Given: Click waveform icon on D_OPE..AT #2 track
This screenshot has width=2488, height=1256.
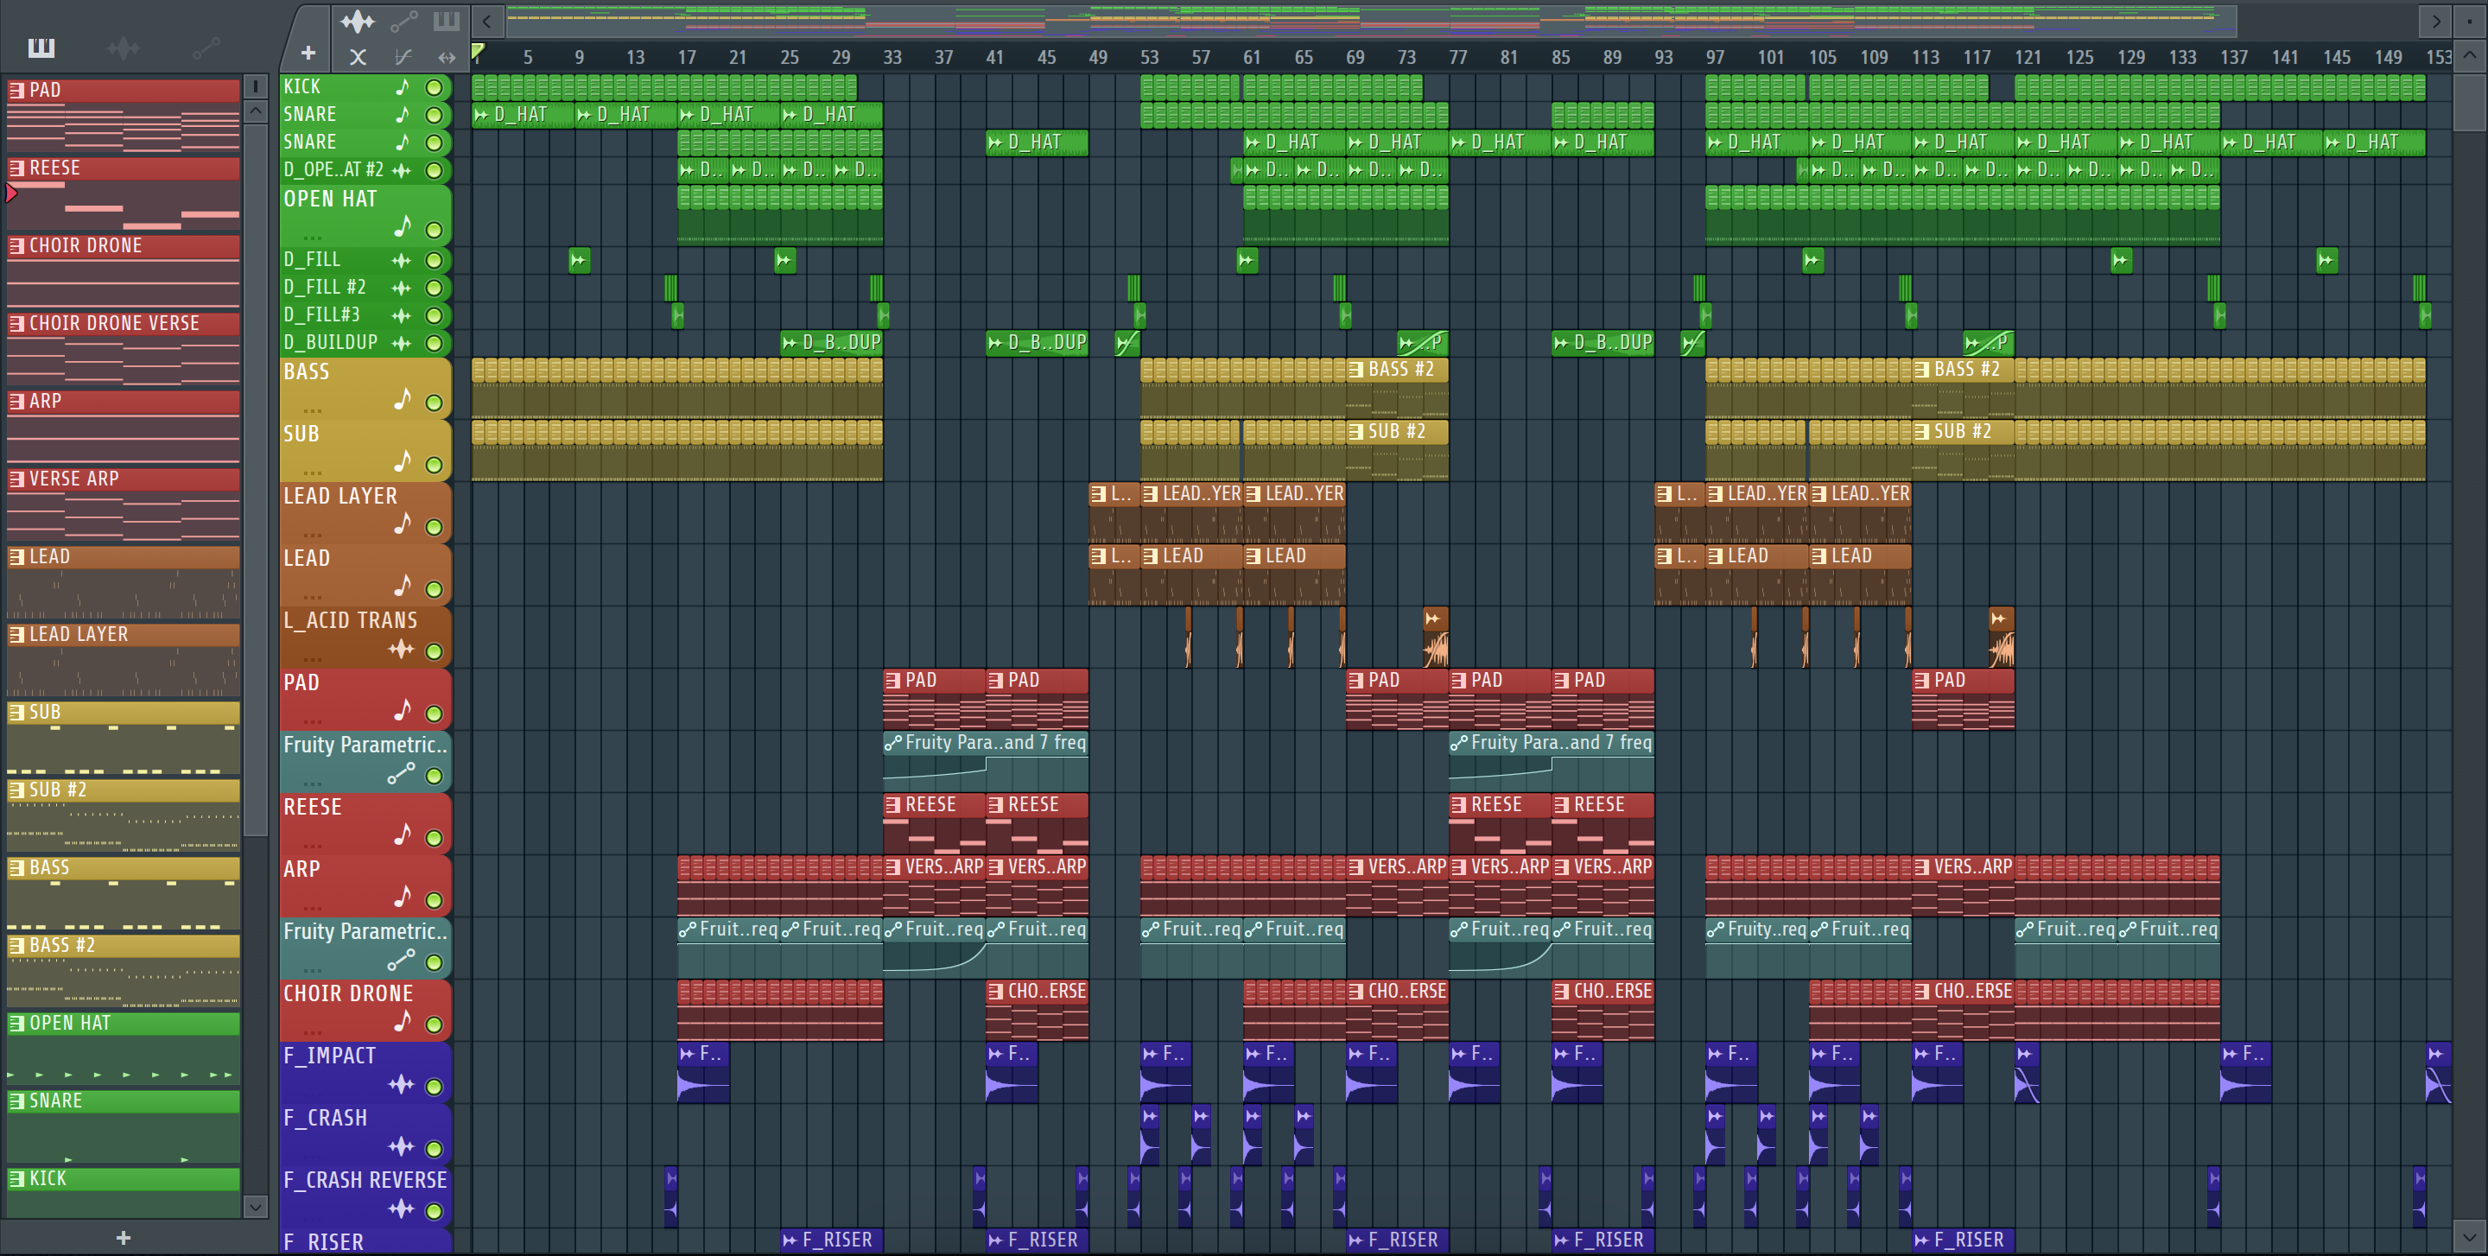Looking at the screenshot, I should pos(401,171).
